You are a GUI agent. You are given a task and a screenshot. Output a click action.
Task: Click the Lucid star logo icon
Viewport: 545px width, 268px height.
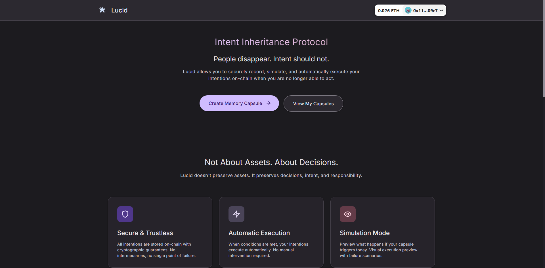(x=102, y=10)
